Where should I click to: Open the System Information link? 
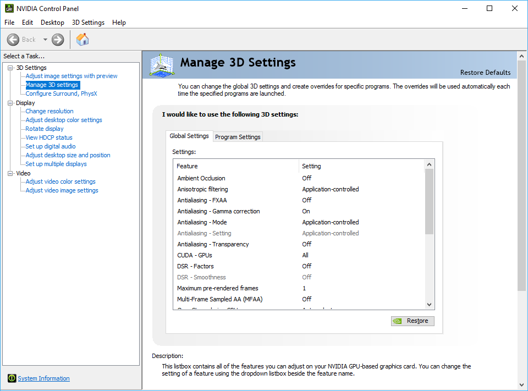click(x=44, y=378)
